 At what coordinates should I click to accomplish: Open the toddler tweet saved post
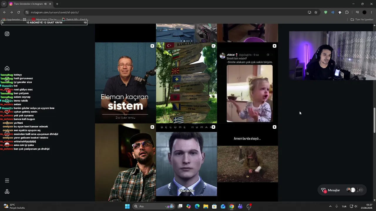click(x=248, y=83)
